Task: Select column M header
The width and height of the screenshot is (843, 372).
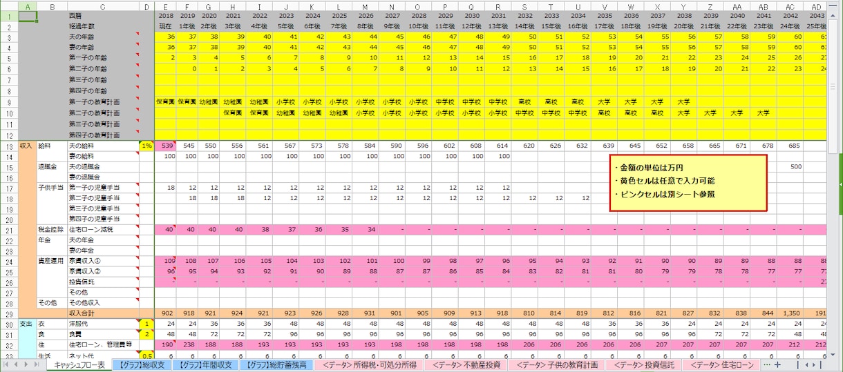Action: (364, 6)
